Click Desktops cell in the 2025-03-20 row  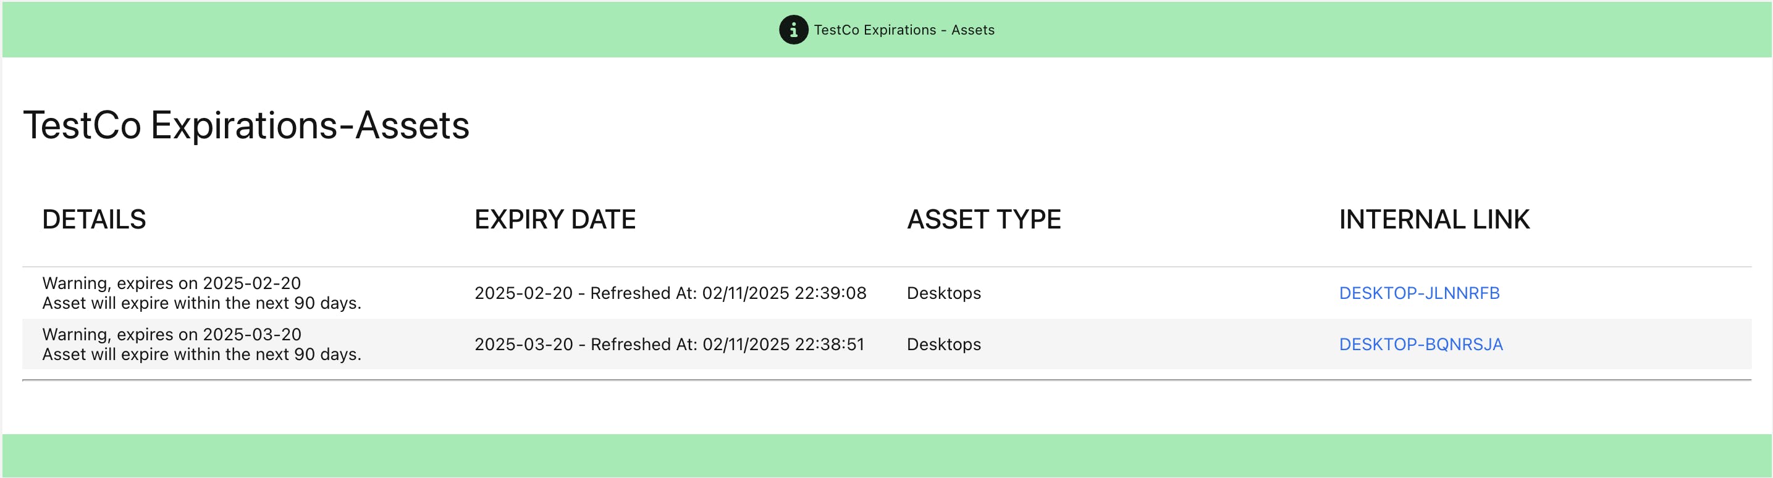click(x=943, y=344)
